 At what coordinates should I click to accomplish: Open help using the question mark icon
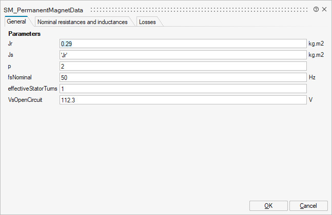(316, 10)
